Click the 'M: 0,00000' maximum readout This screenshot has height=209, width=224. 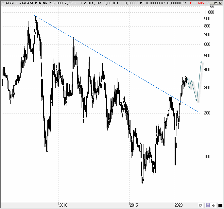pyautogui.click(x=150, y=3)
